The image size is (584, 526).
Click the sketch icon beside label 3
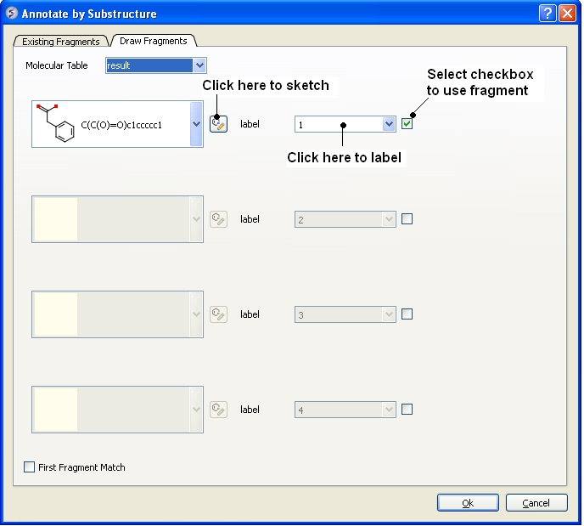pos(218,314)
